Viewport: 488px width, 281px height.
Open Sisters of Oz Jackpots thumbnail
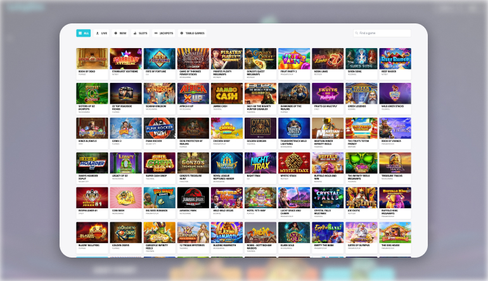click(x=92, y=93)
